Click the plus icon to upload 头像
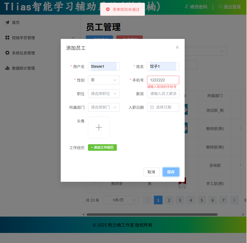This screenshot has height=243, width=247. (99, 127)
